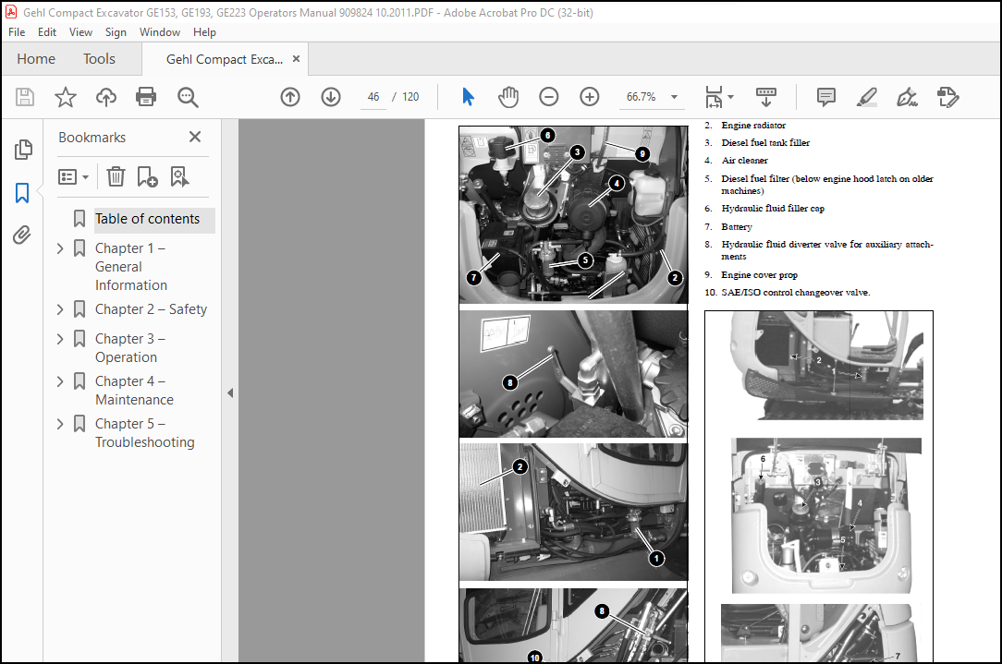Open the File menu
Image resolution: width=1002 pixels, height=664 pixels.
[x=17, y=32]
